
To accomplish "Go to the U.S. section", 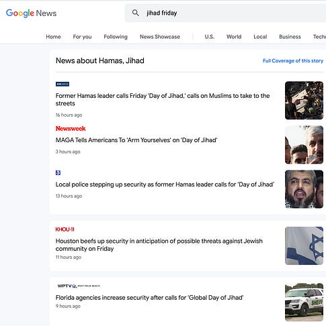I will click(x=210, y=37).
